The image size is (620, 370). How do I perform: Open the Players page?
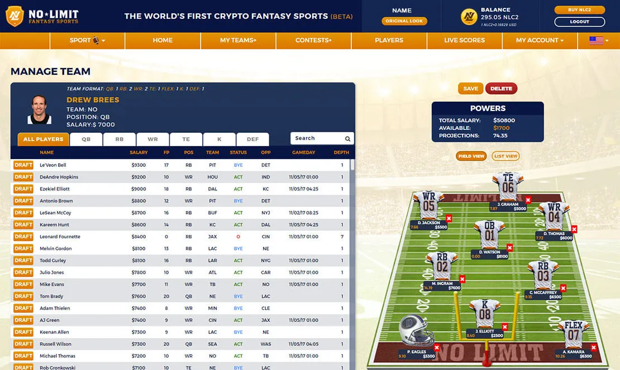pos(389,40)
